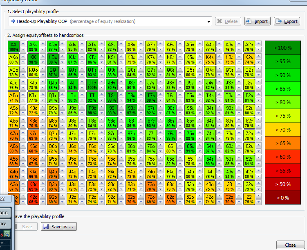Image resolution: width=307 pixels, height=250 pixels.
Task: Select the 82o 70% hand cell
Action: click(x=131, y=199)
